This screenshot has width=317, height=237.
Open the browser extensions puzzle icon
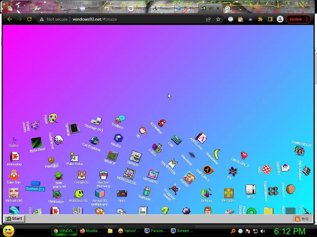pos(260,19)
